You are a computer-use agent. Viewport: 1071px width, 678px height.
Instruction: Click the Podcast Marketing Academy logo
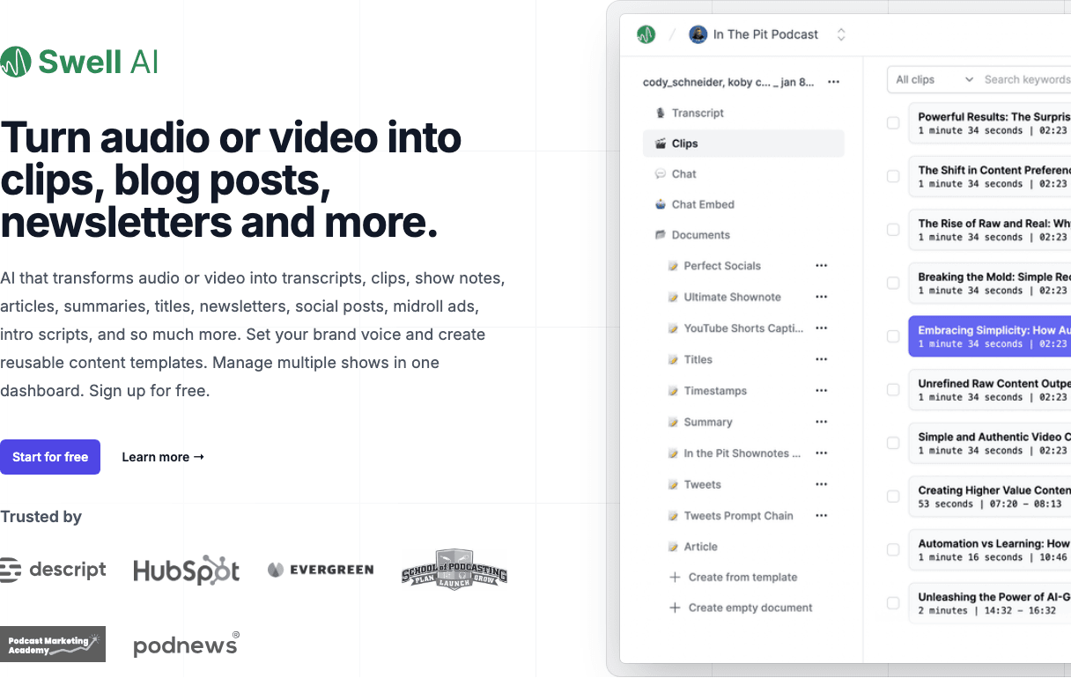pyautogui.click(x=53, y=645)
